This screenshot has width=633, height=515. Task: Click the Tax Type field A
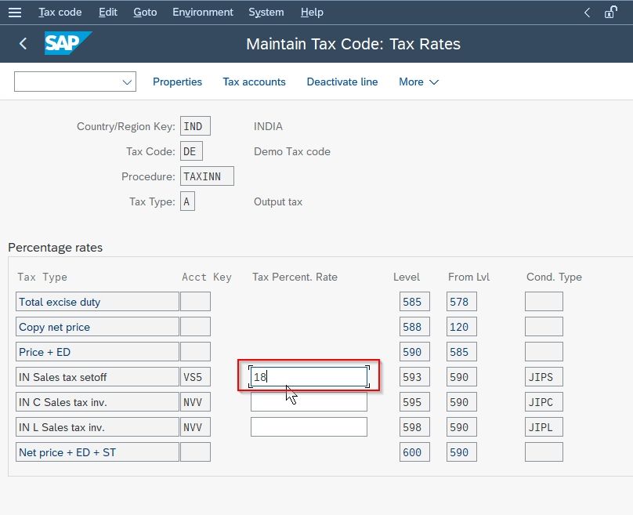[x=187, y=201]
